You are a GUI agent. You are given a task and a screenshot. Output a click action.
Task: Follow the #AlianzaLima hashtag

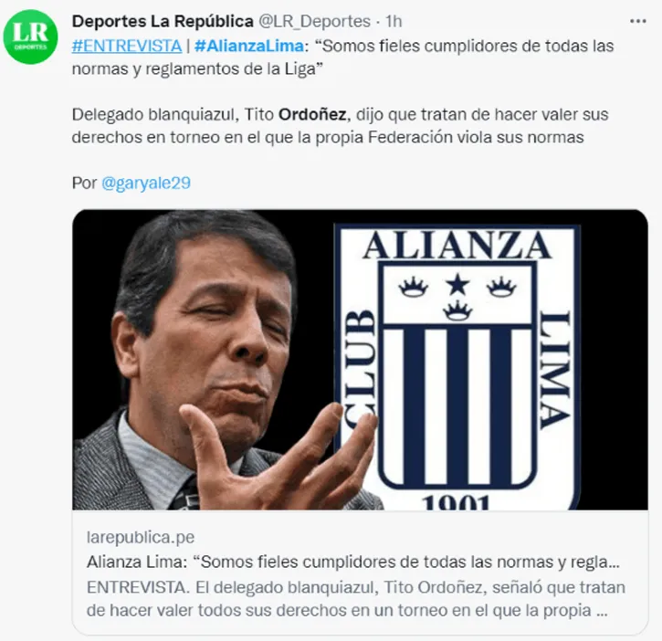pos(249,46)
